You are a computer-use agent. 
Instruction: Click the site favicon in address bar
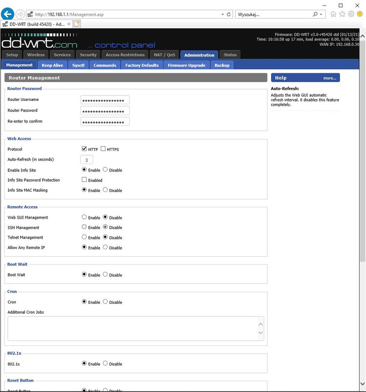coord(30,14)
